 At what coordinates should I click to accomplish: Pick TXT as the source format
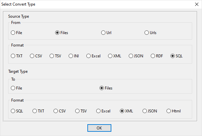coord(13,56)
